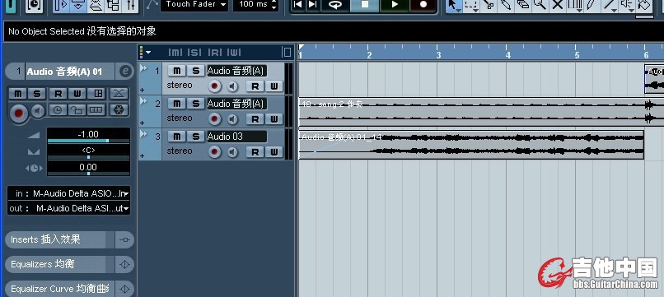
Task: Click the Stop transport button
Action: [x=365, y=5]
